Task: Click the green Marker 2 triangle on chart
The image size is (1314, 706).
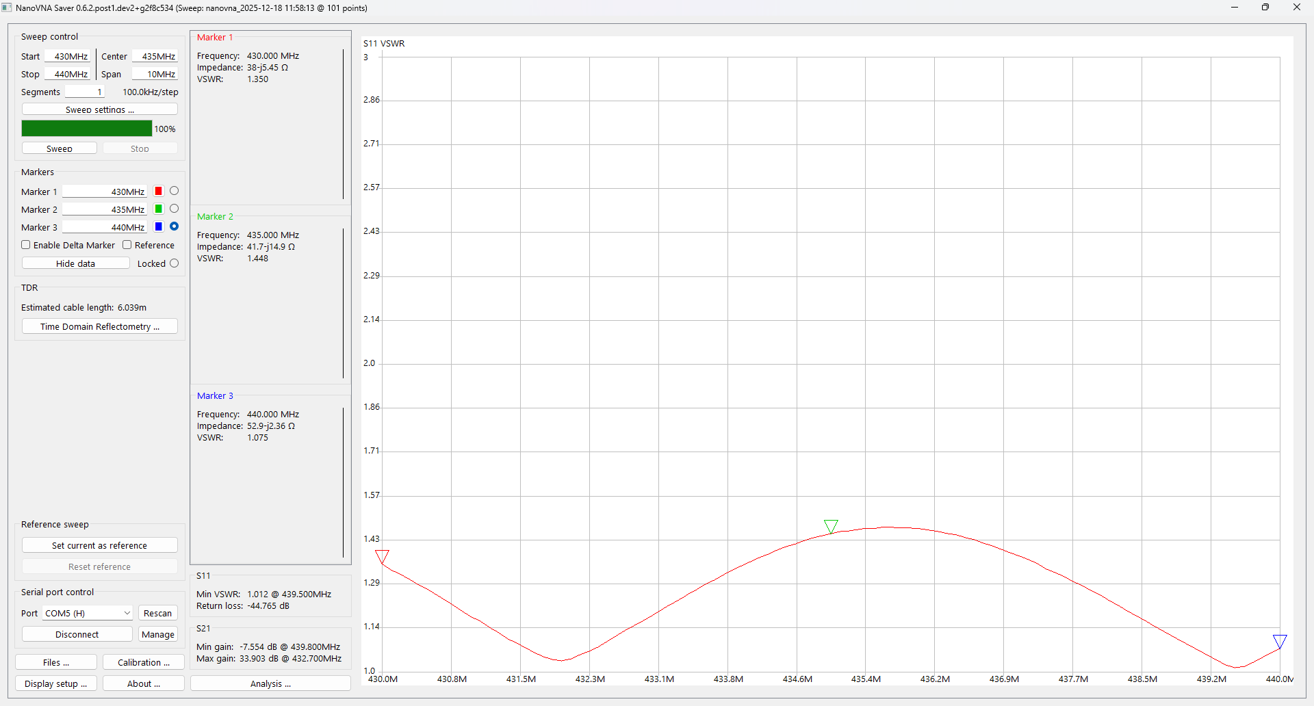Action: pos(831,526)
